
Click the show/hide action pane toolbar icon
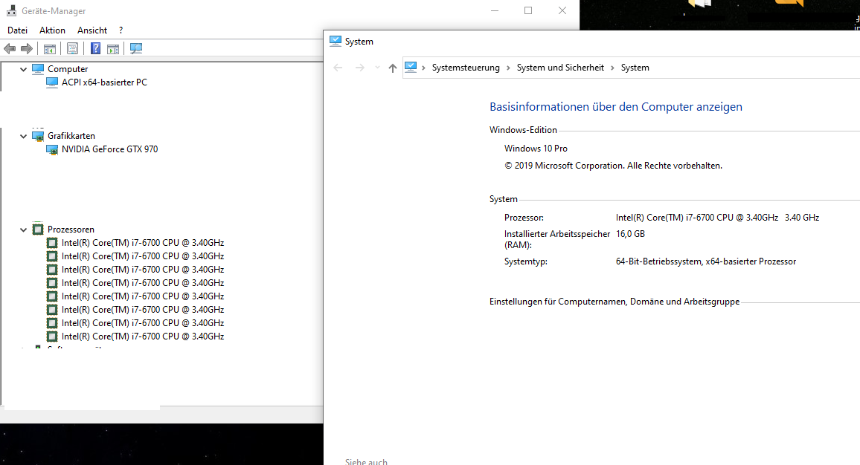[x=112, y=49]
